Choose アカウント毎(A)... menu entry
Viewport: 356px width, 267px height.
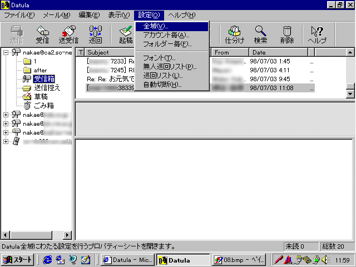pyautogui.click(x=172, y=35)
